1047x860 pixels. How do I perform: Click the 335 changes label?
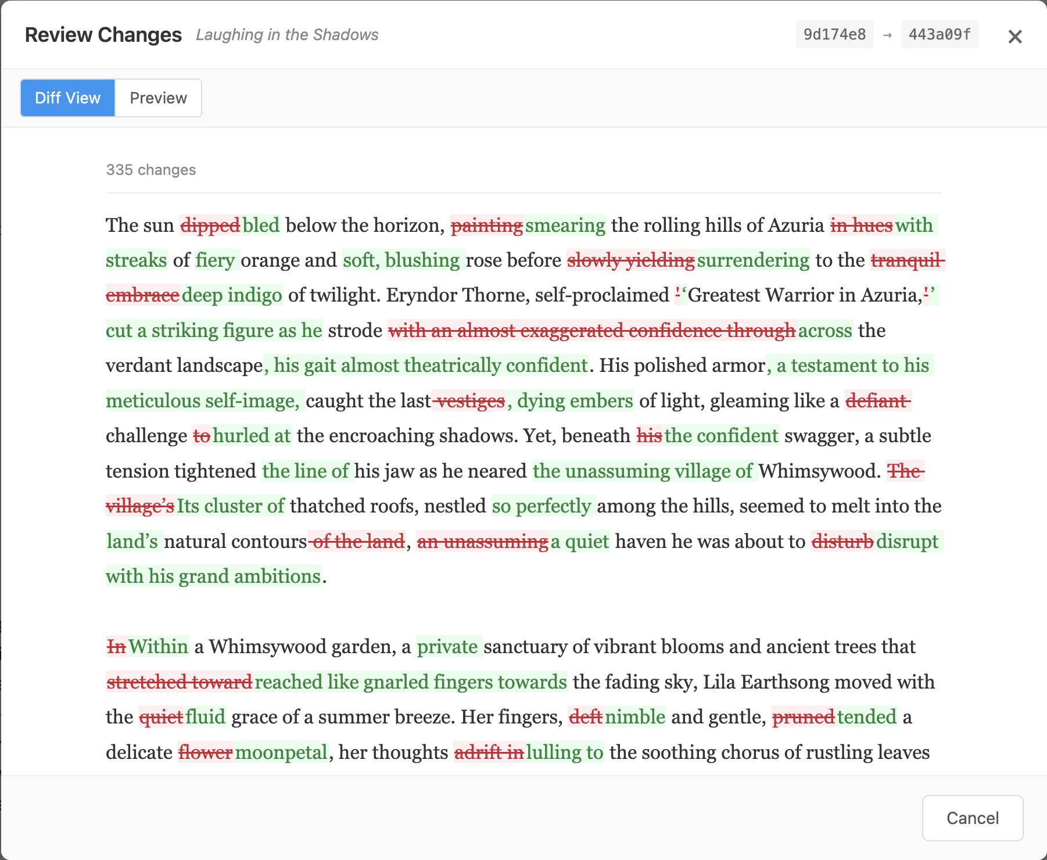(x=151, y=170)
